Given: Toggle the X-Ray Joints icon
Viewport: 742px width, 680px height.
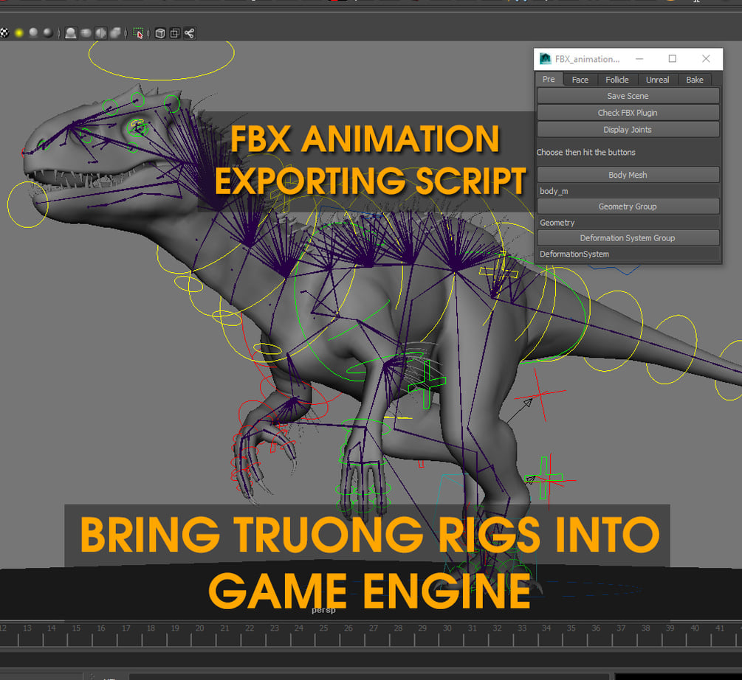Looking at the screenshot, I should point(190,33).
